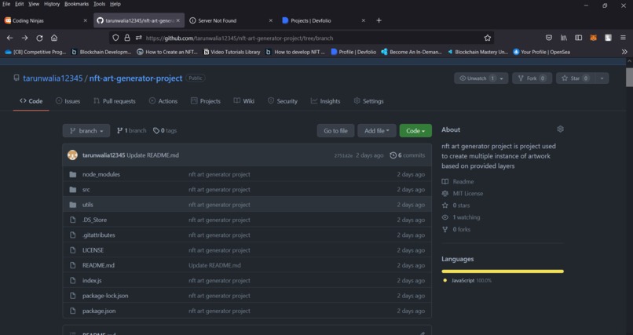Toggle the browser sidebar icon

[x=579, y=38]
